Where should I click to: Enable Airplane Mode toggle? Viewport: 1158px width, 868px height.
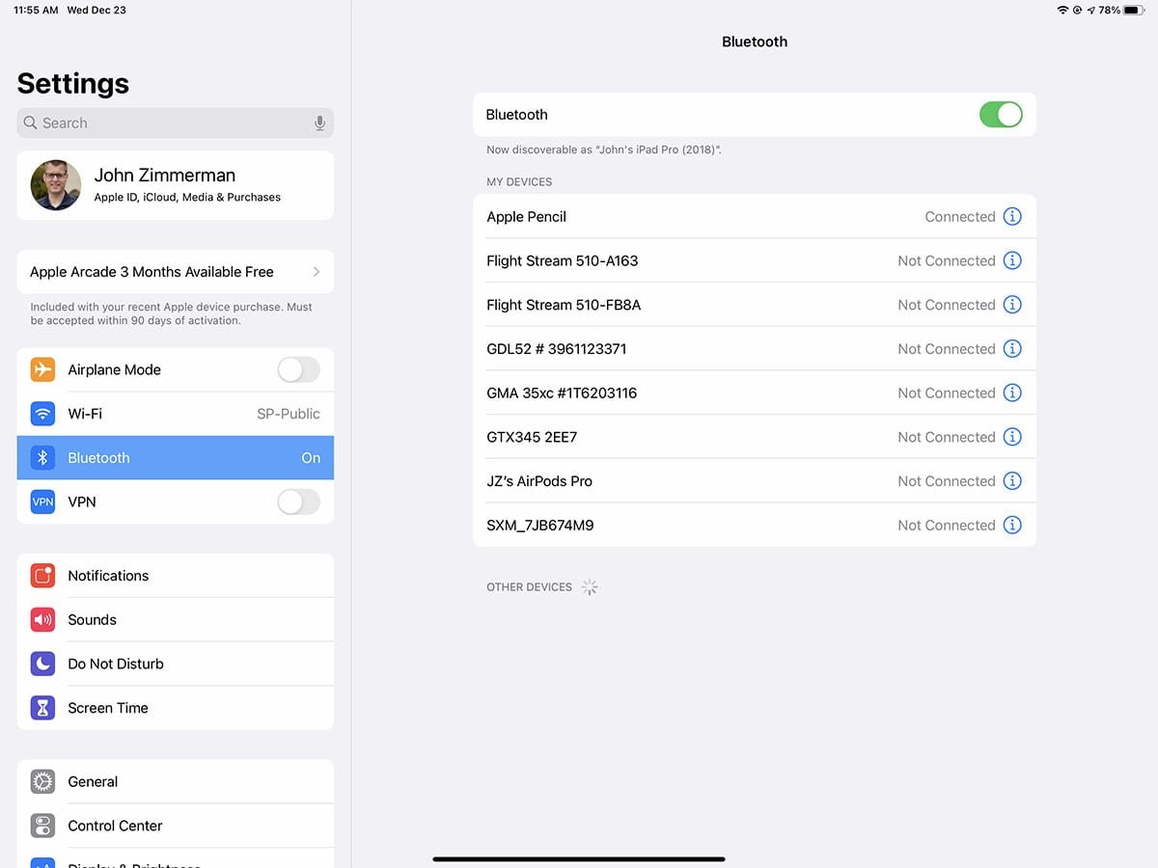[x=298, y=369]
